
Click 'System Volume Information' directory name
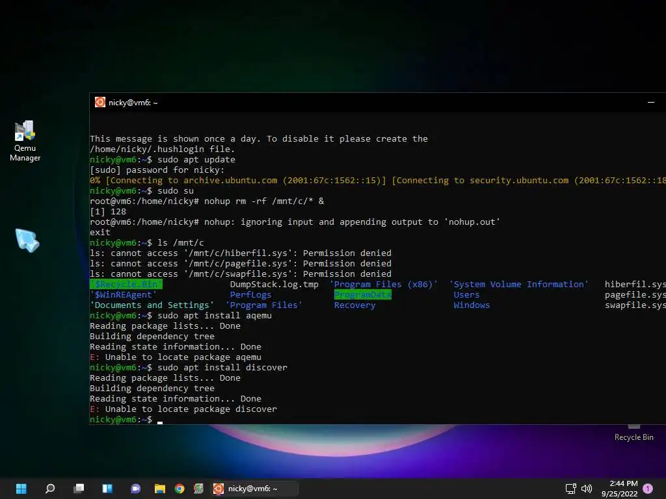(x=518, y=285)
